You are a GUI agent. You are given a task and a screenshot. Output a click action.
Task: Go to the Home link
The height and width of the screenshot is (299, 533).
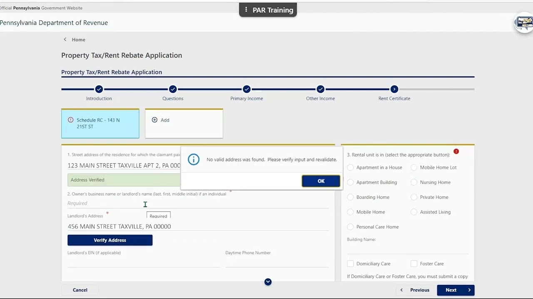pos(78,40)
